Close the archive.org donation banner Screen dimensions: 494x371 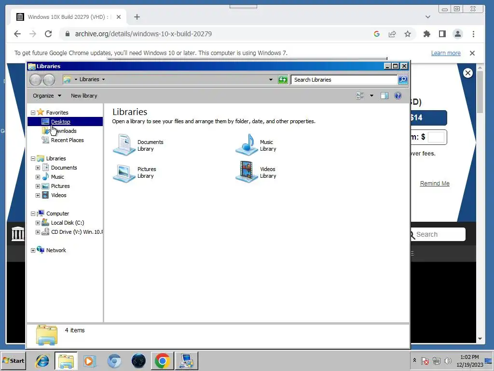click(468, 73)
